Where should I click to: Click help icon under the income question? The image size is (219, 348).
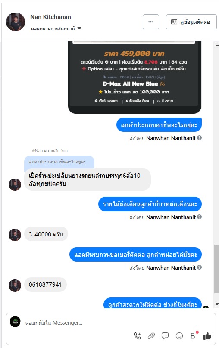point(199,217)
